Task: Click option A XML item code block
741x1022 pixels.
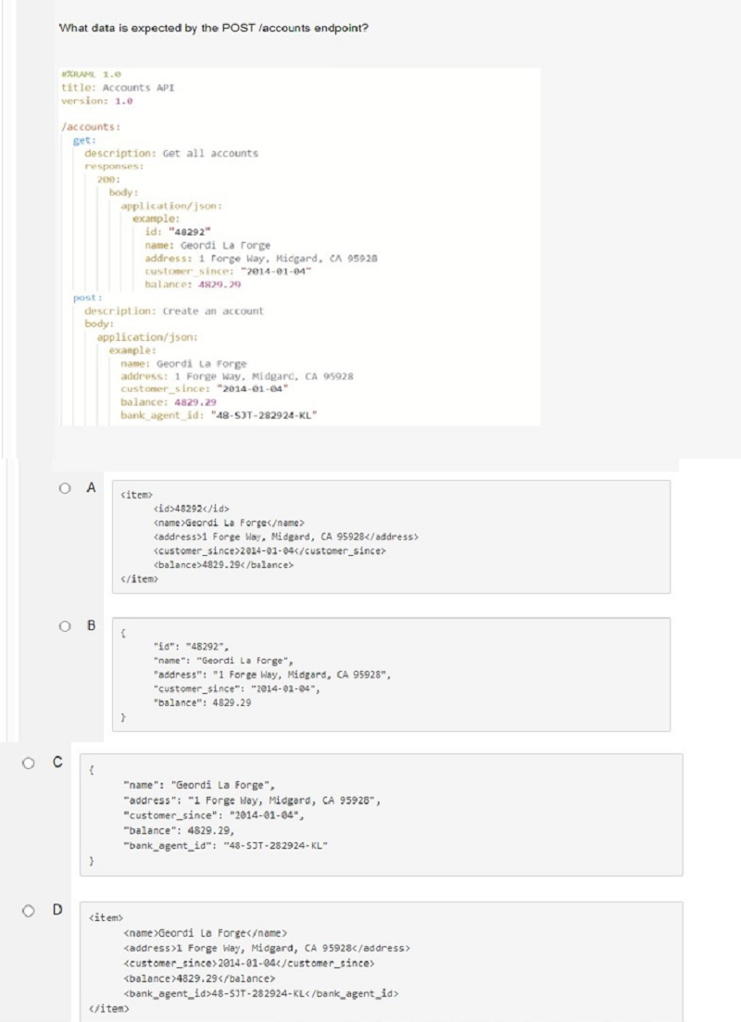Action: coord(389,536)
